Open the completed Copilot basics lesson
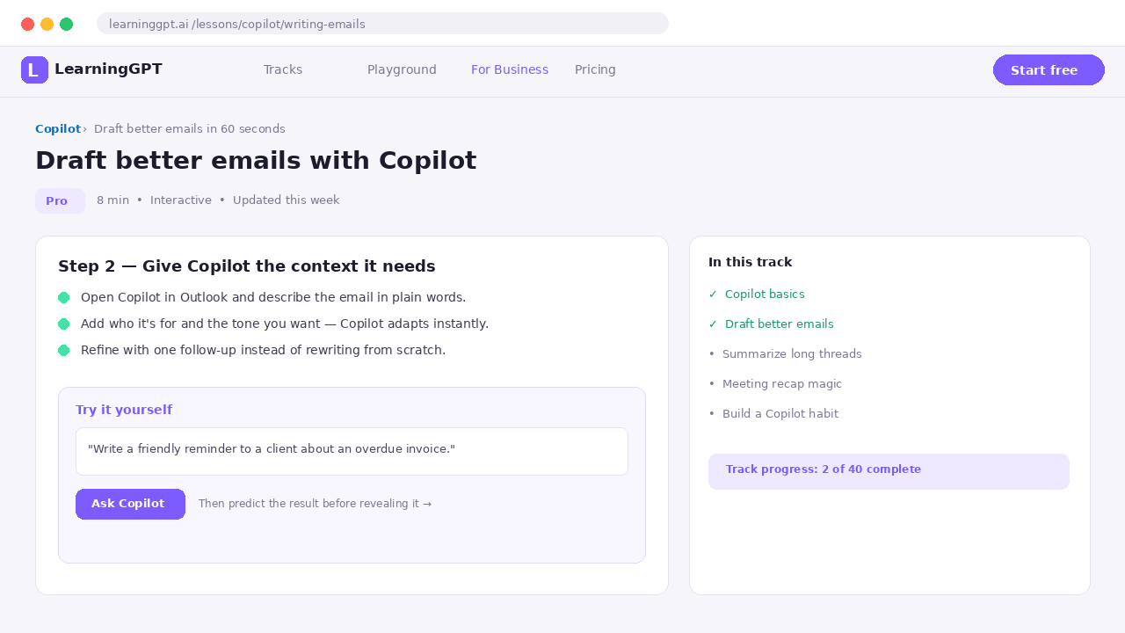The image size is (1125, 633). tap(757, 295)
